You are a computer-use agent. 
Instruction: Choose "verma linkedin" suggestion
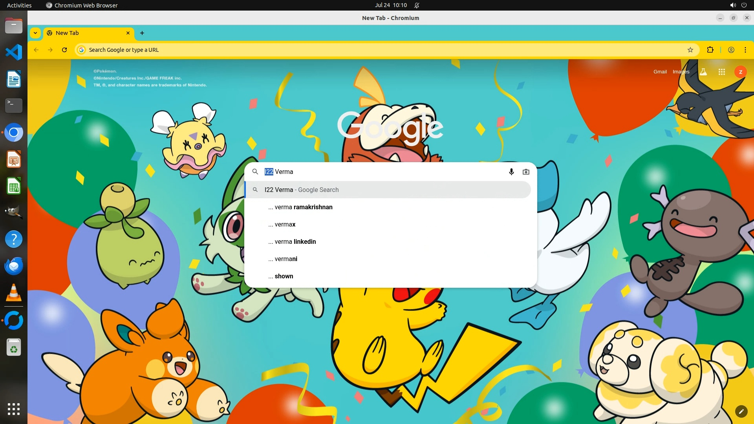point(295,242)
